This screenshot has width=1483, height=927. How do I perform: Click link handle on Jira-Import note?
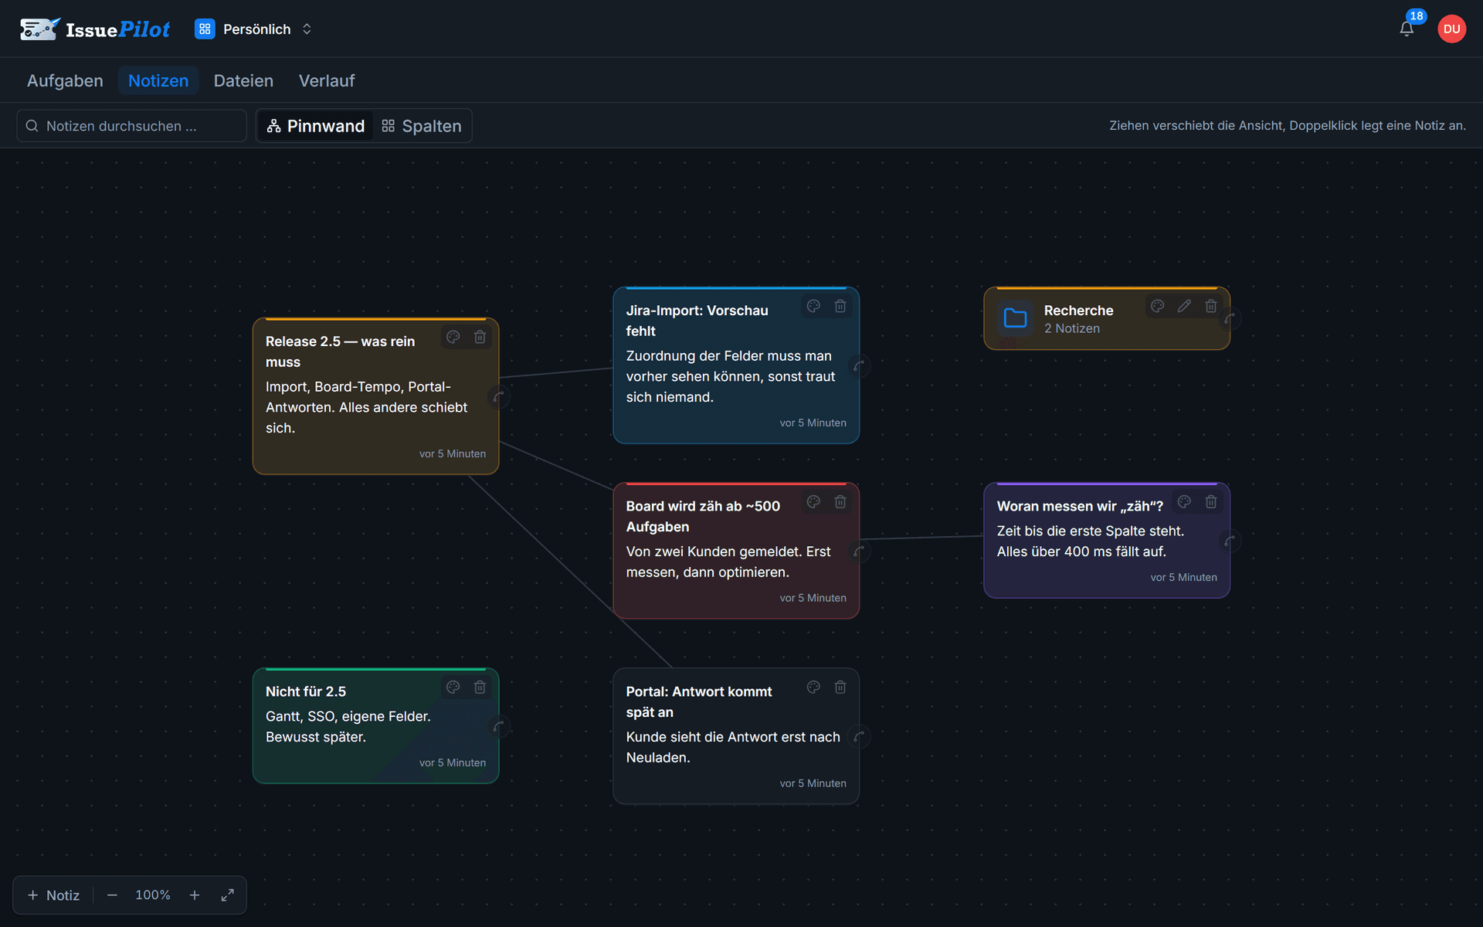point(859,365)
